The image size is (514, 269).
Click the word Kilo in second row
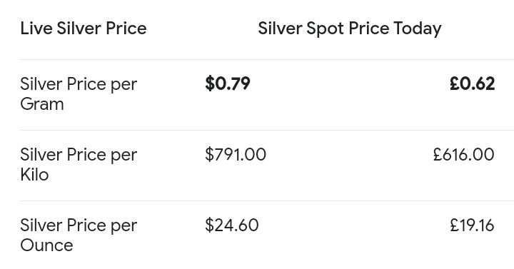pos(34,175)
